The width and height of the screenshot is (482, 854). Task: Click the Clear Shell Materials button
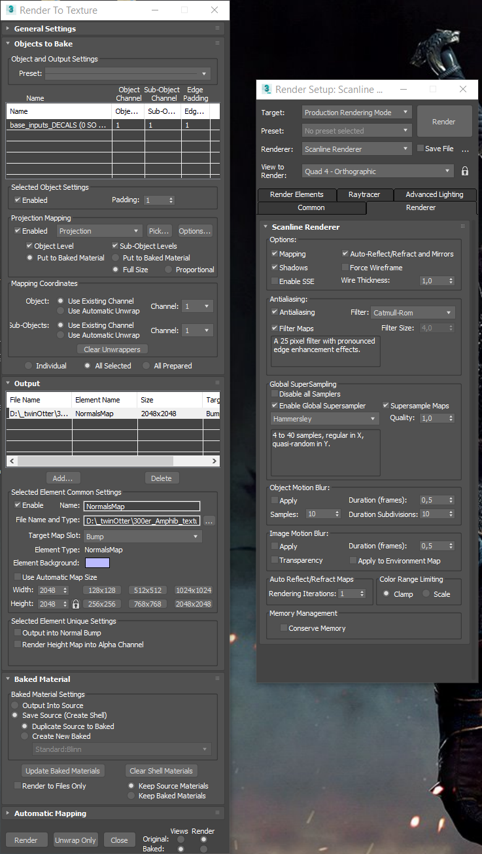click(x=161, y=771)
